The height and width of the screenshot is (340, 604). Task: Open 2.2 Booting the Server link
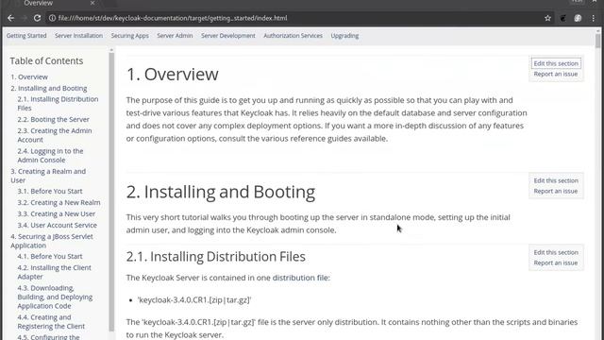[53, 120]
